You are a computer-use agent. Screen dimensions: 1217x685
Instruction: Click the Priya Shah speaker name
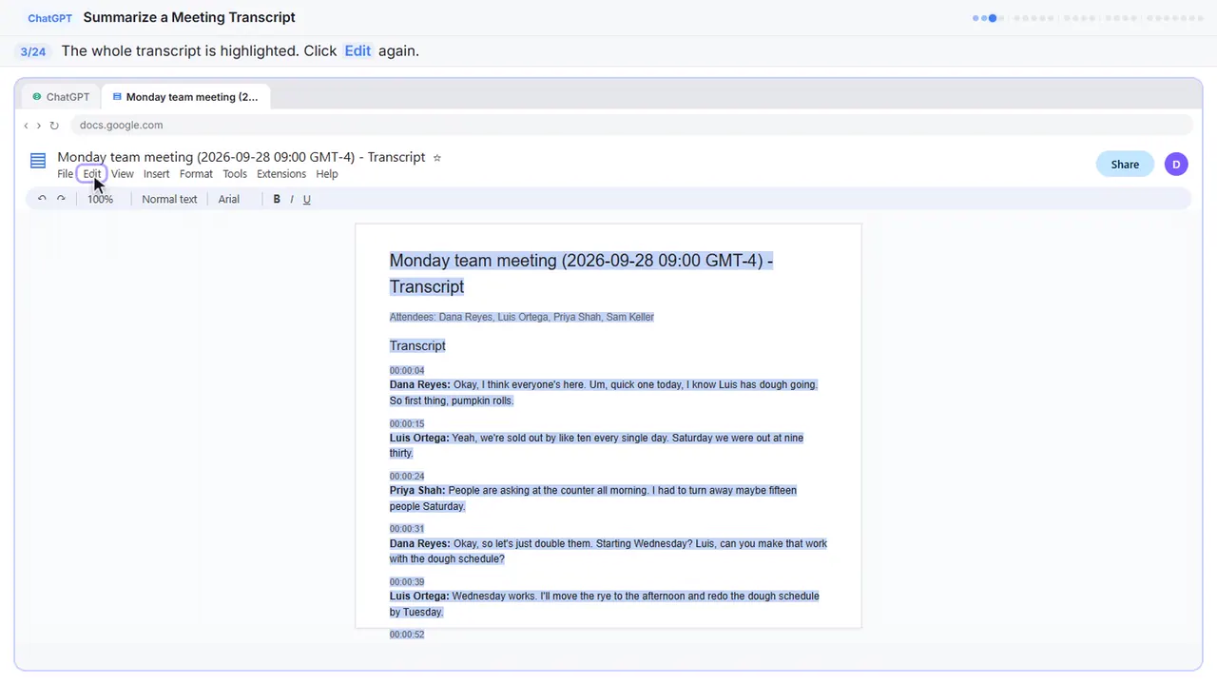pyautogui.click(x=417, y=491)
